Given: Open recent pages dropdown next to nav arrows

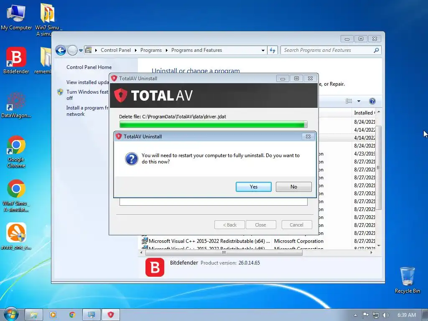Looking at the screenshot, I should coord(81,51).
